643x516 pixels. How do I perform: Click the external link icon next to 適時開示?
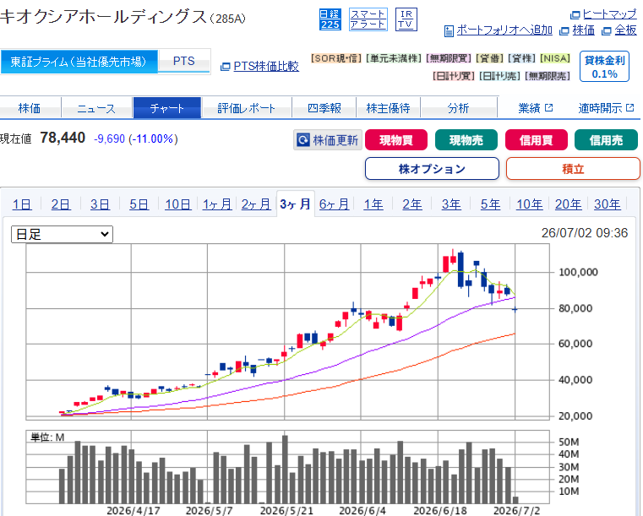point(629,108)
